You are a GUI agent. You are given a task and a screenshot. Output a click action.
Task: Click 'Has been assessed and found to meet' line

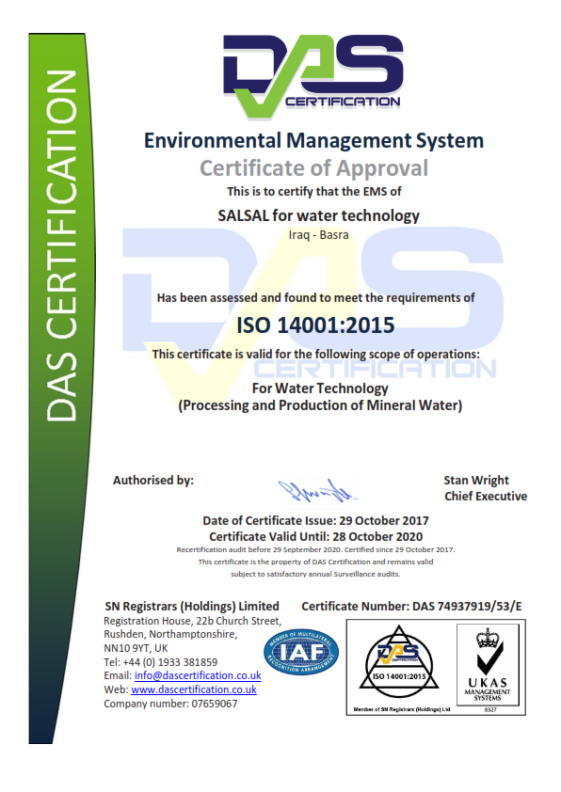315,298
